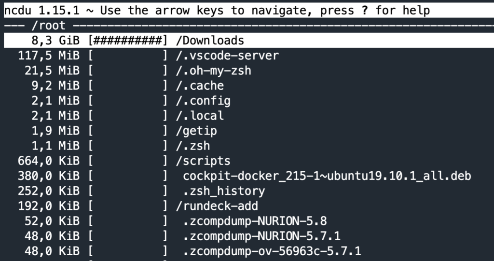The width and height of the screenshot is (494, 261).
Task: Open the /rundeck-add directory
Action: point(217,206)
